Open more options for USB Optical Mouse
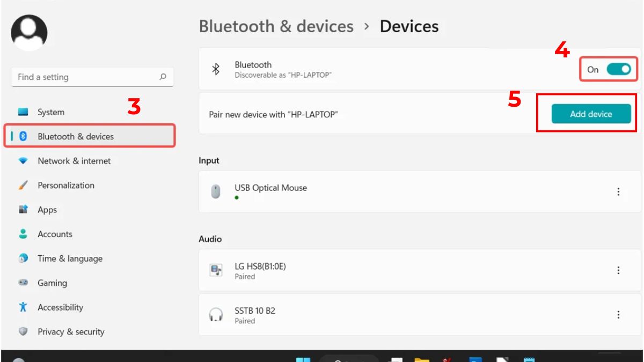This screenshot has width=644, height=362. 618,191
